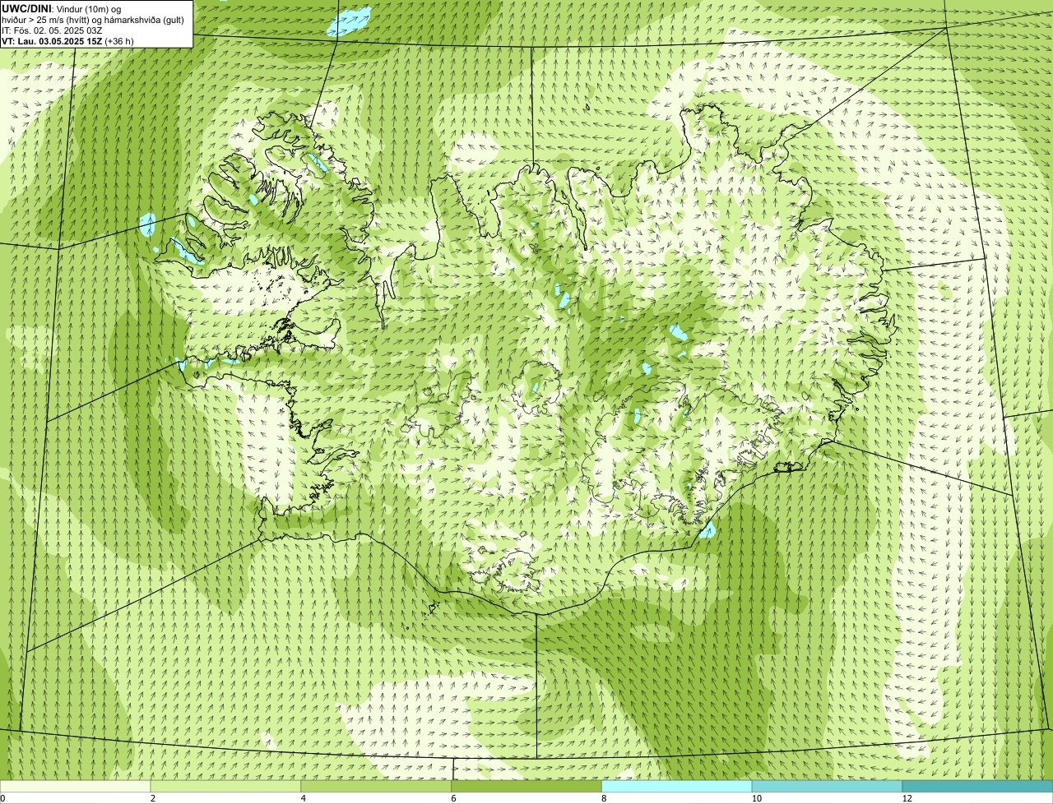Click the "UWC/DINI: Vindur (10m) og" title line
Image resolution: width=1053 pixels, height=804 pixels.
[62, 8]
